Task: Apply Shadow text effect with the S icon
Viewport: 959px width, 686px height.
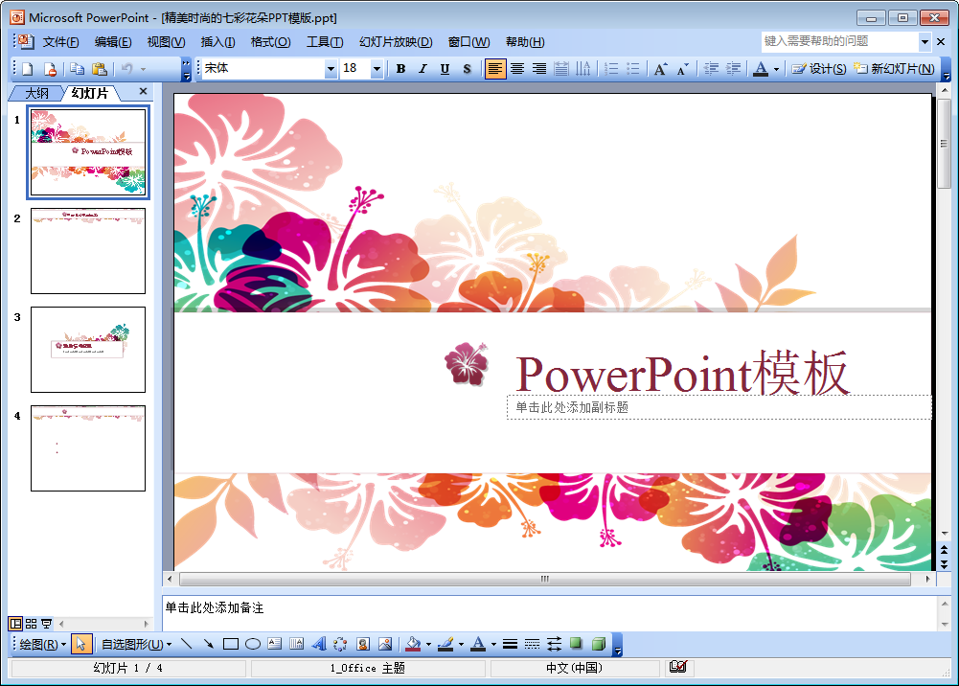Action: coord(468,68)
